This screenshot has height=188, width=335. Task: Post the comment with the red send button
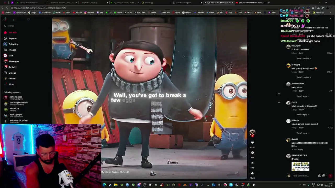[330, 176]
